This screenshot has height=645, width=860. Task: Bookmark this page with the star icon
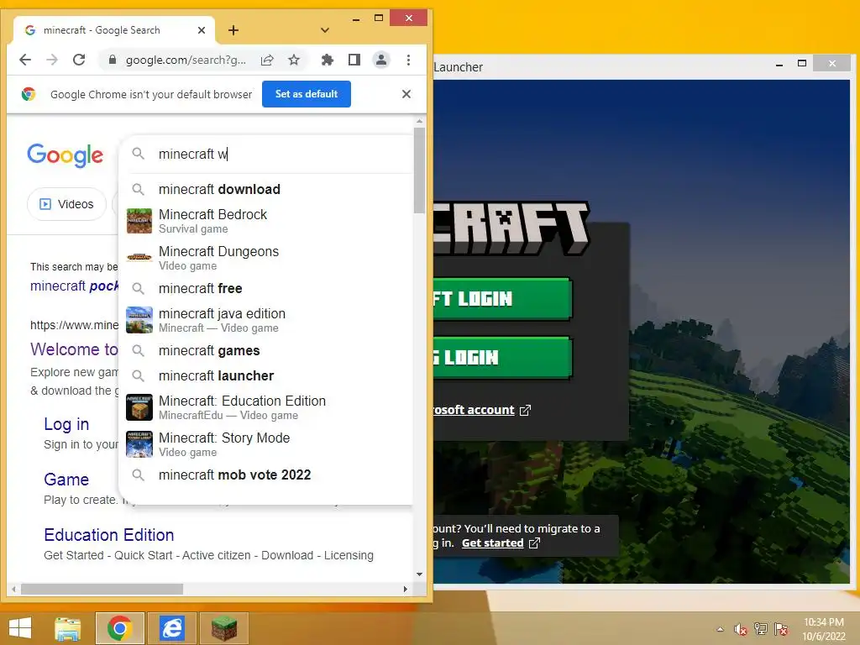294,60
